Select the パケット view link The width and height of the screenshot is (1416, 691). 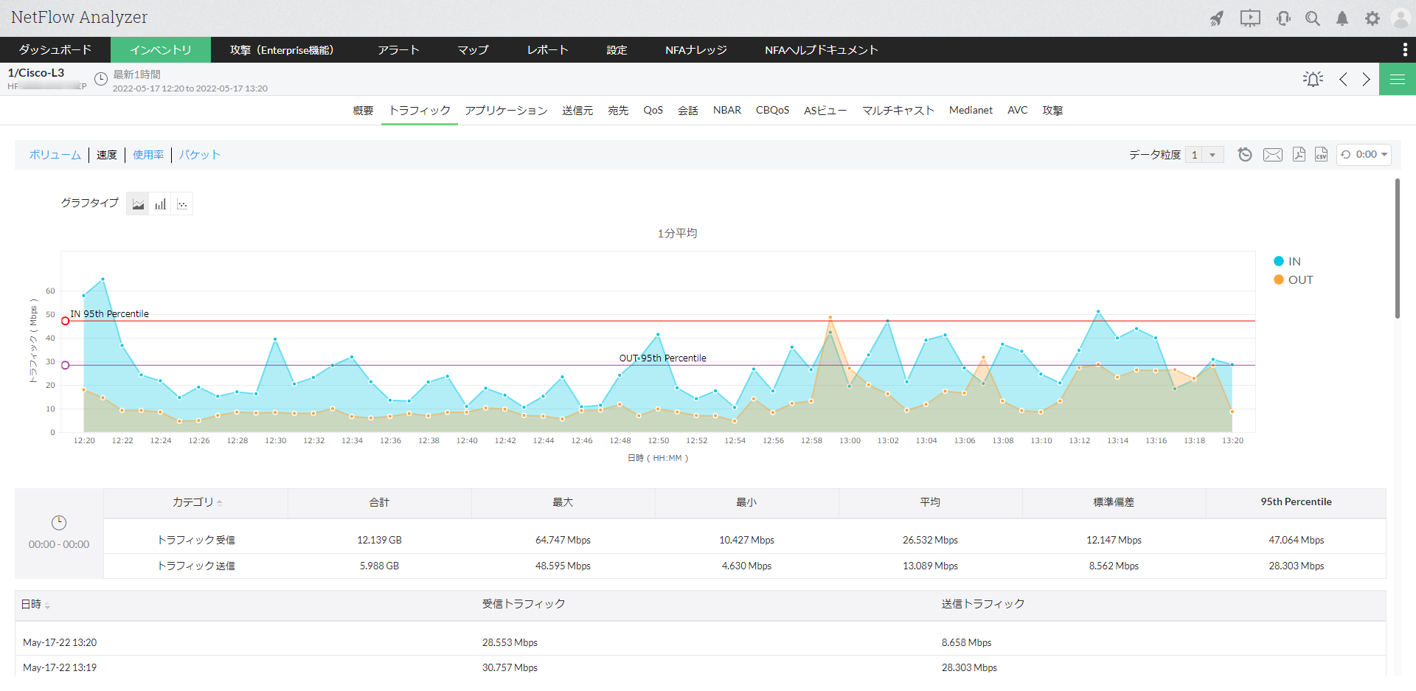(x=199, y=154)
